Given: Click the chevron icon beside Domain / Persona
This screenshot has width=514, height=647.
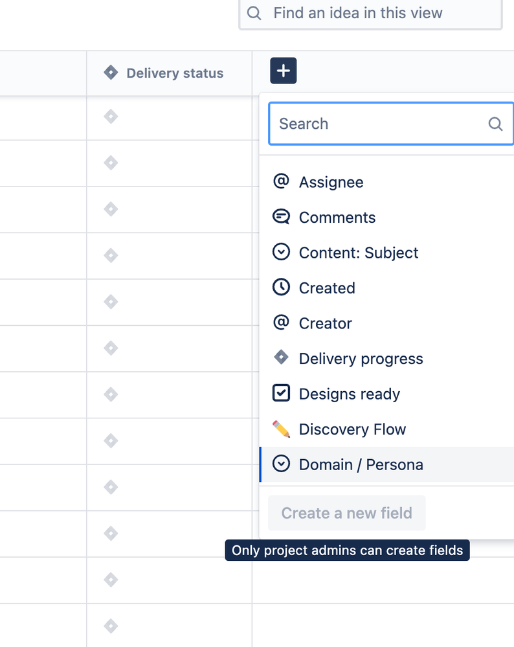Looking at the screenshot, I should pos(281,464).
